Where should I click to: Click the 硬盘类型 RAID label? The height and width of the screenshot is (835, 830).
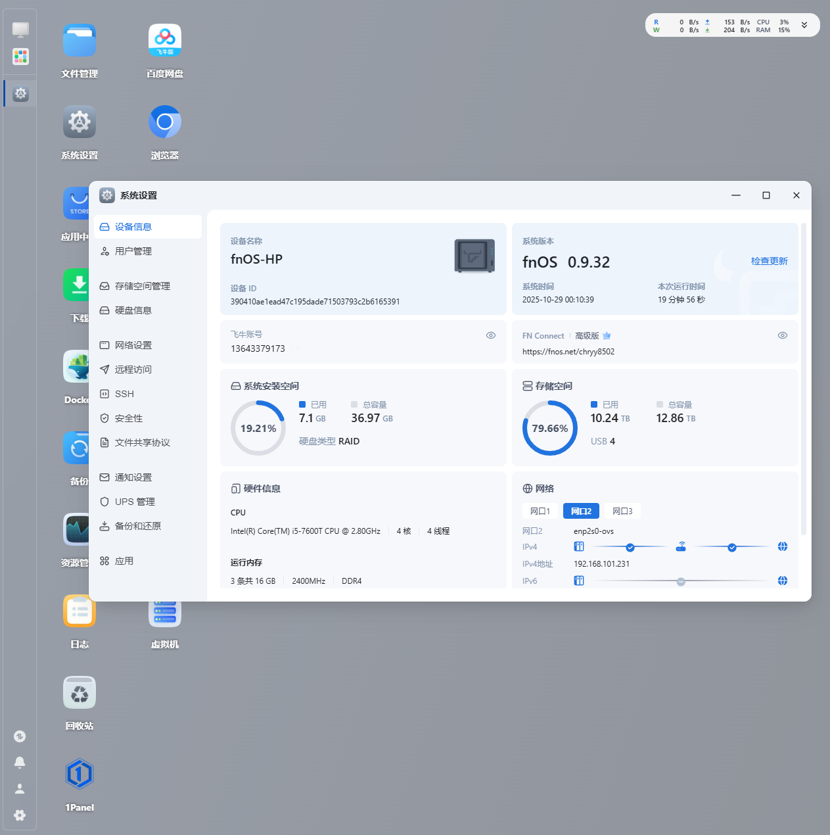pyautogui.click(x=329, y=441)
